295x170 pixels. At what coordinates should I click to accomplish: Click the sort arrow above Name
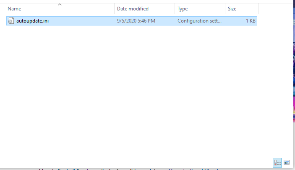(60, 5)
